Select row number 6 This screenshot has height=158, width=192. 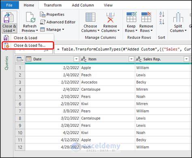[x=20, y=104]
